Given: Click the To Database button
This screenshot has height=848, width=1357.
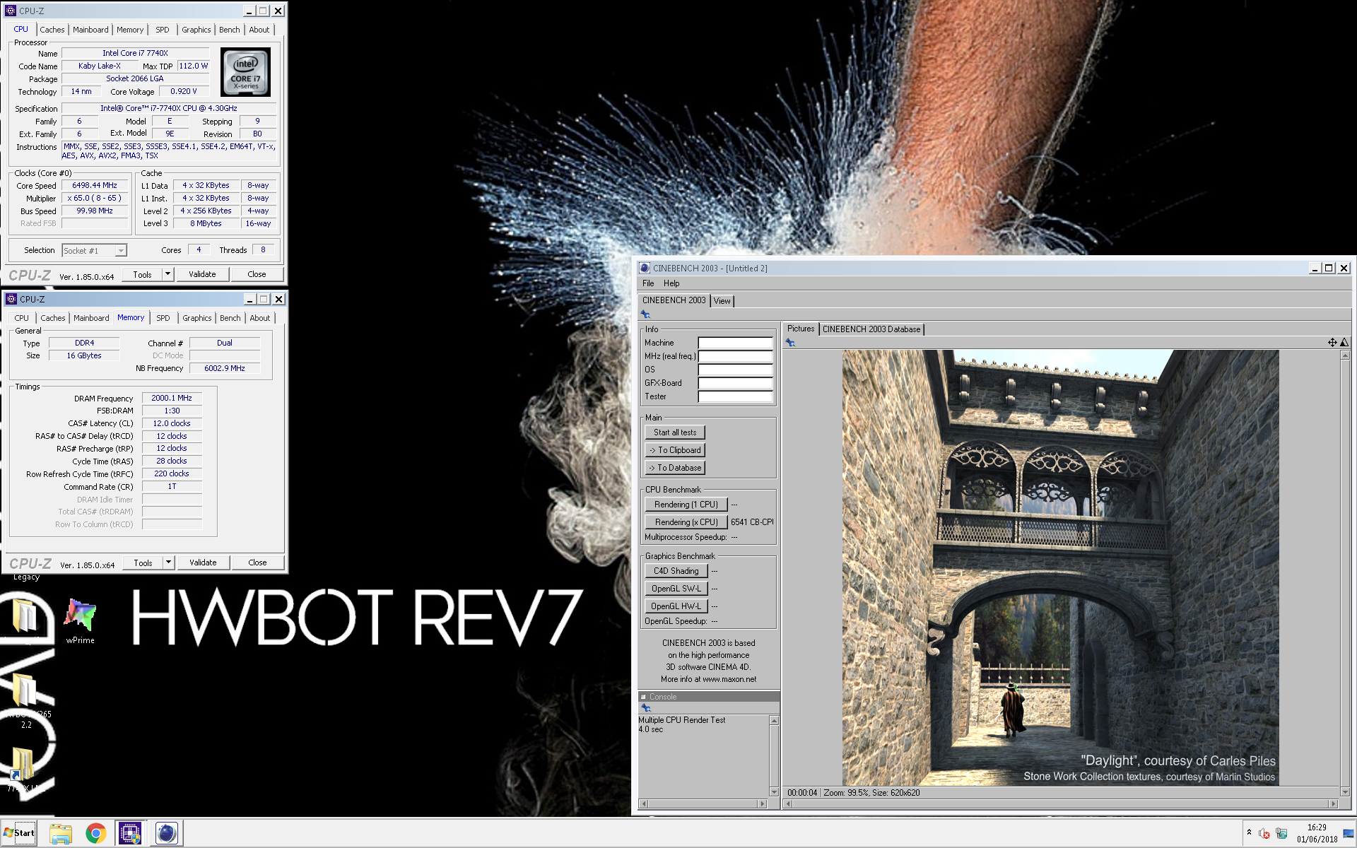Looking at the screenshot, I should click(675, 468).
